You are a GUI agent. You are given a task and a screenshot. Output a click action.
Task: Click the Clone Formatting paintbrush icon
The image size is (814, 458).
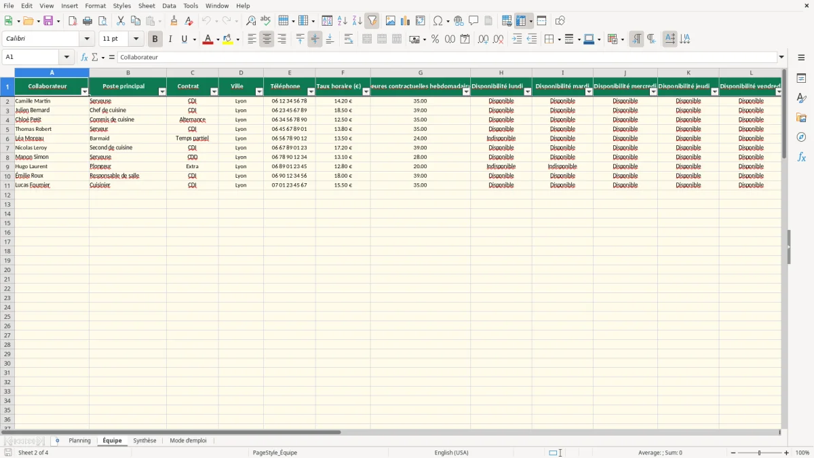pyautogui.click(x=174, y=21)
